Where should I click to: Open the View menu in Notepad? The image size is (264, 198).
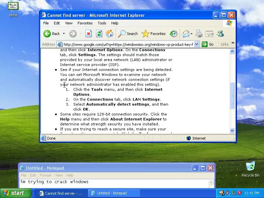click(x=59, y=175)
